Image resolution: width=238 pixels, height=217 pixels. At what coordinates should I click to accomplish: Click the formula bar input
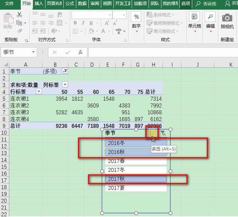[x=163, y=52]
